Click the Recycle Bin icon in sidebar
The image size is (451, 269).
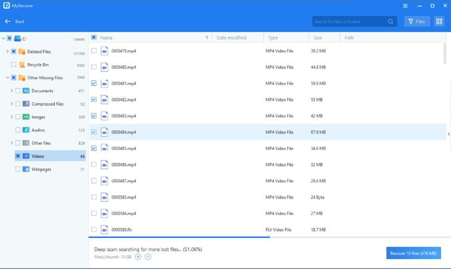22,65
